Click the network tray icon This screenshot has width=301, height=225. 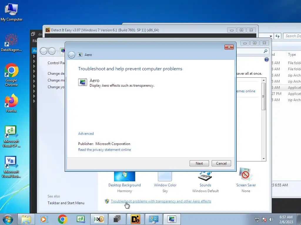(257, 219)
